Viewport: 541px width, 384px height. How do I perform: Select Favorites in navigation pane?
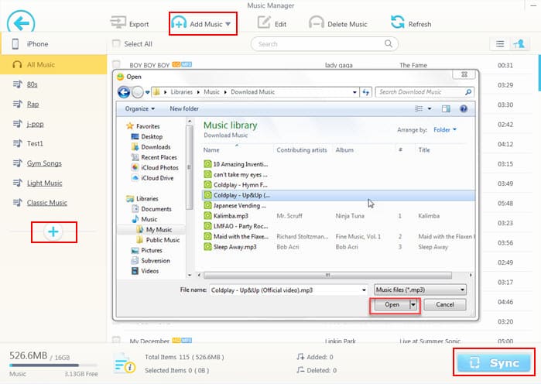148,126
